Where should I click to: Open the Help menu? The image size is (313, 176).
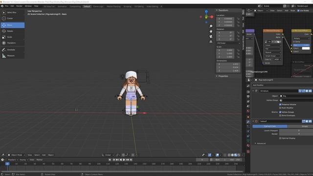click(36, 6)
